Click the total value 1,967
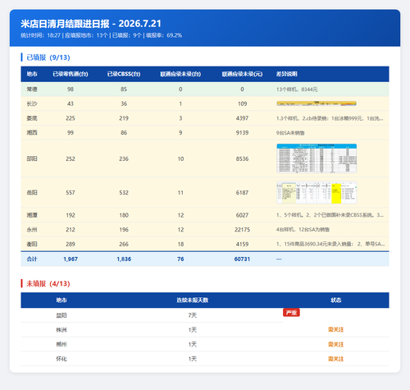The image size is (410, 390). tap(71, 259)
